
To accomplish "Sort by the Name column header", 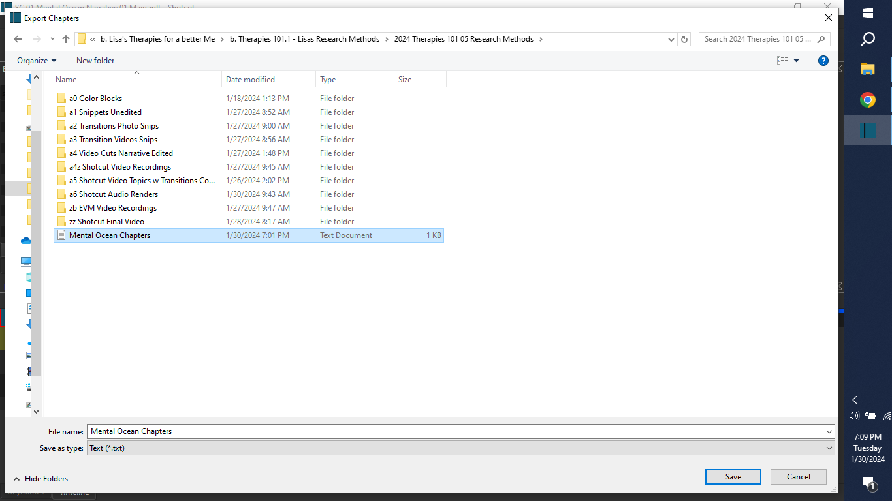I will click(66, 80).
